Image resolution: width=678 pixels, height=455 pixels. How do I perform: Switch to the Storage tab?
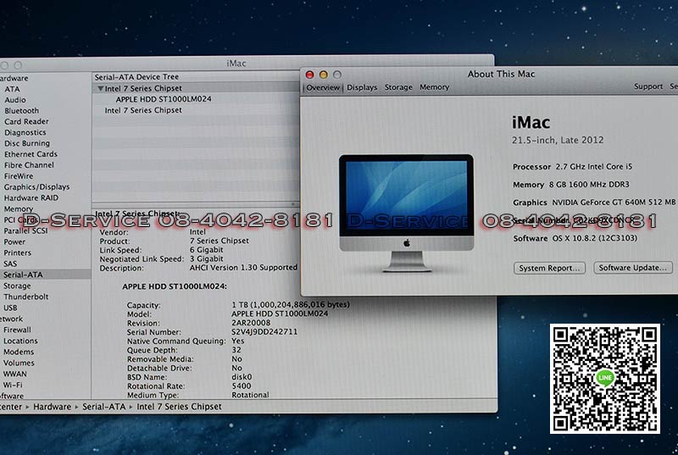tap(398, 87)
